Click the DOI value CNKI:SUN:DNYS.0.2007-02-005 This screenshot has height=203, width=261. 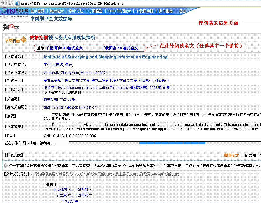click(x=70, y=136)
